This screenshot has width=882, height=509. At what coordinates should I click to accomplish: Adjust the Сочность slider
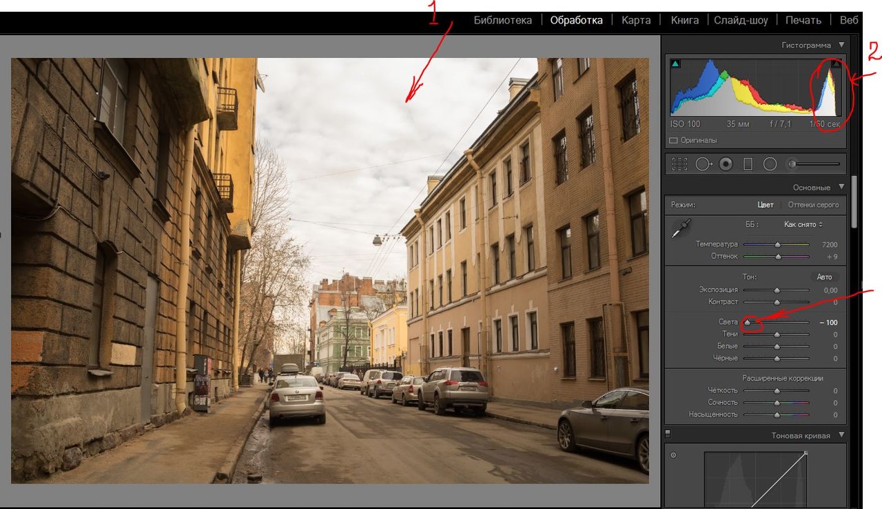777,403
